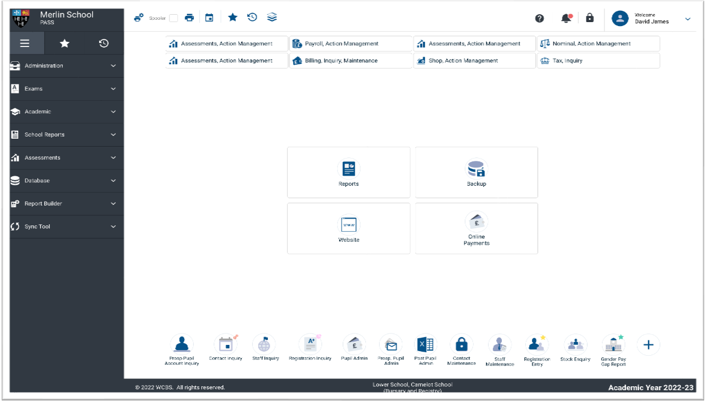Open the Online Payments tile

pyautogui.click(x=476, y=228)
